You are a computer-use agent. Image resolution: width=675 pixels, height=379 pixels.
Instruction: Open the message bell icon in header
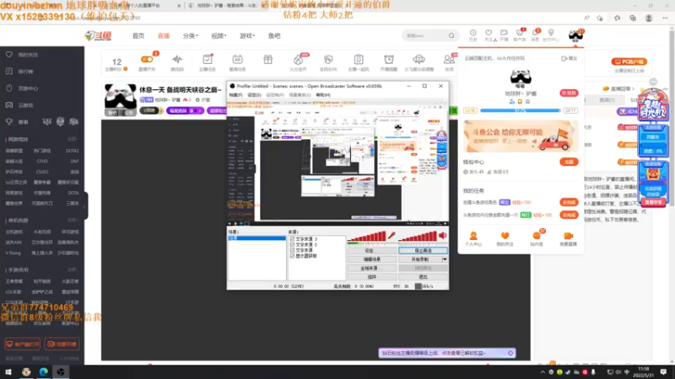(535, 33)
